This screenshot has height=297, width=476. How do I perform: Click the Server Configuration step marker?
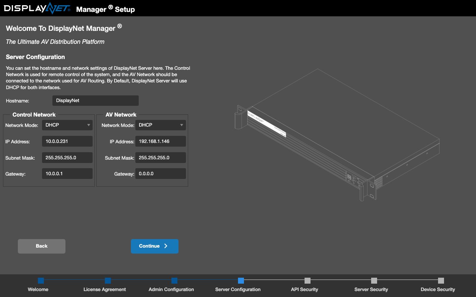(x=241, y=281)
